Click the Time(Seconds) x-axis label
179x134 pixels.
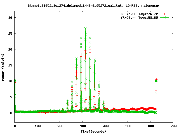(93, 131)
